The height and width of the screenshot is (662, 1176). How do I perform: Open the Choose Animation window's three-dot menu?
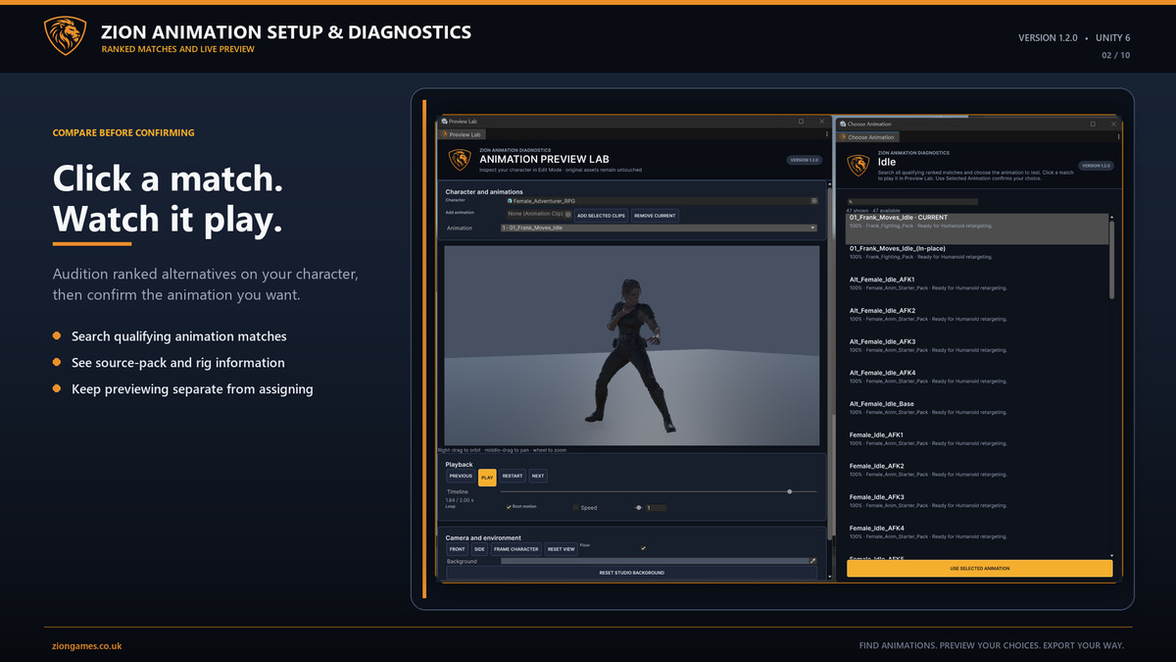1119,137
